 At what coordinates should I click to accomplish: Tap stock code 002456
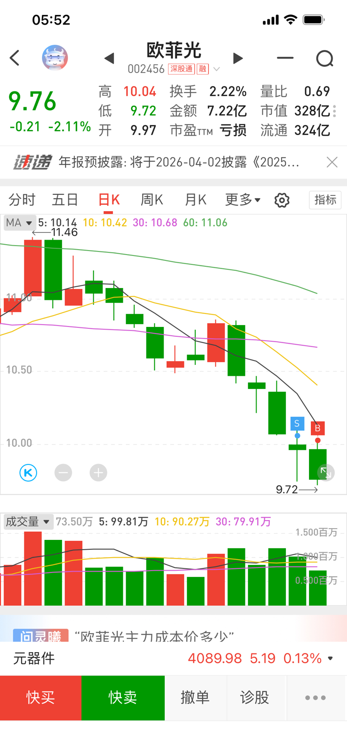pos(146,69)
